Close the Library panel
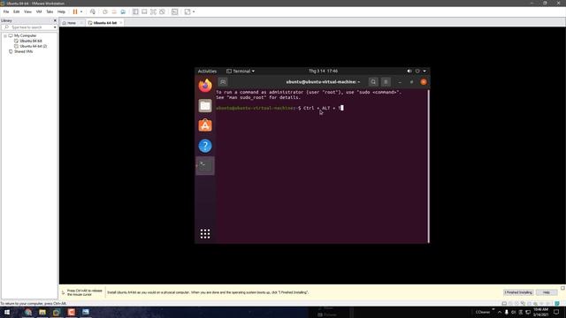 point(55,20)
